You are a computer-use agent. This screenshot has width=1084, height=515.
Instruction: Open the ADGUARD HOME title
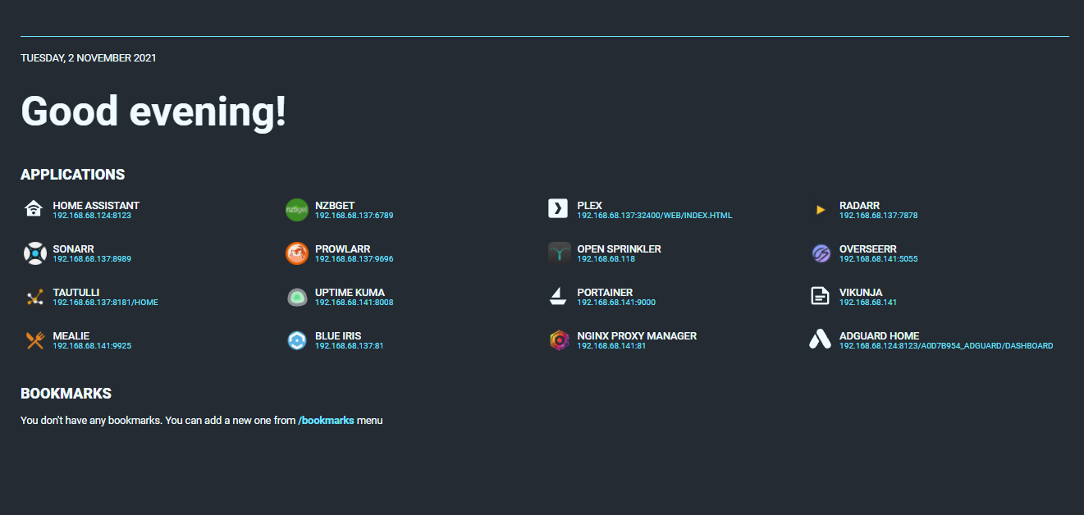[x=879, y=336]
